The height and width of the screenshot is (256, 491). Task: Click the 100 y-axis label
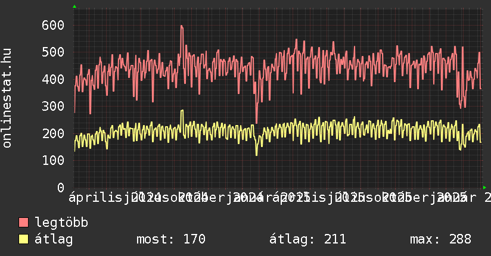click(x=53, y=160)
